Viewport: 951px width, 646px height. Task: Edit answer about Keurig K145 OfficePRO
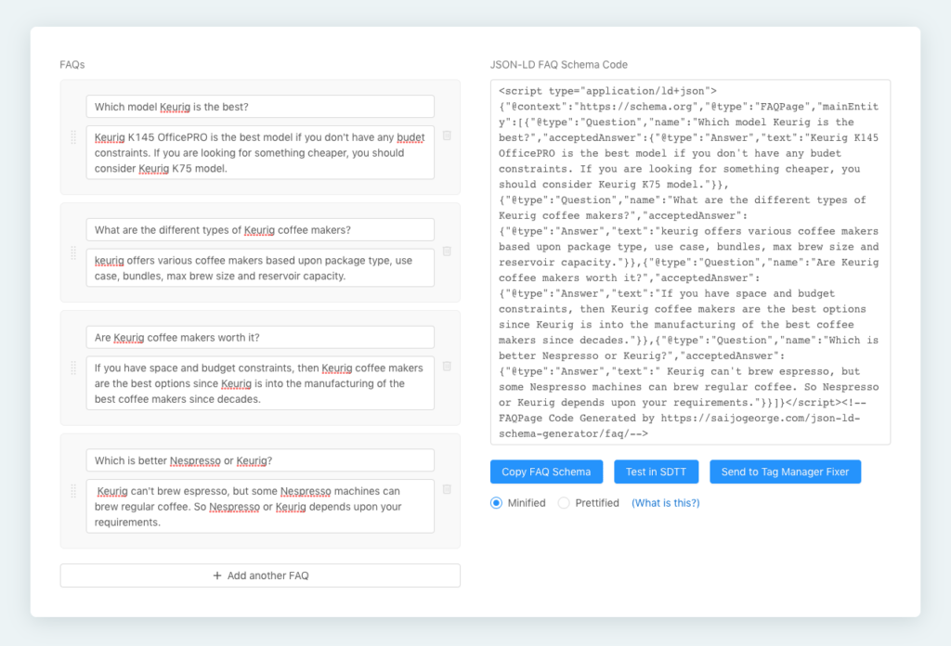[260, 153]
